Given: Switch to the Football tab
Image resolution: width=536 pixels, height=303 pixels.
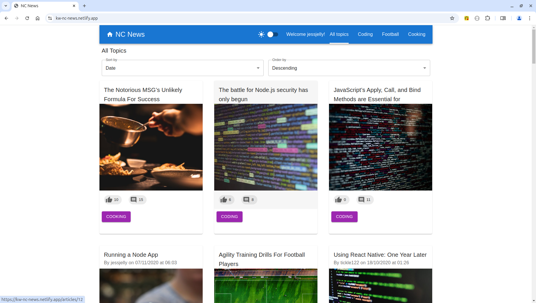Looking at the screenshot, I should (x=390, y=34).
